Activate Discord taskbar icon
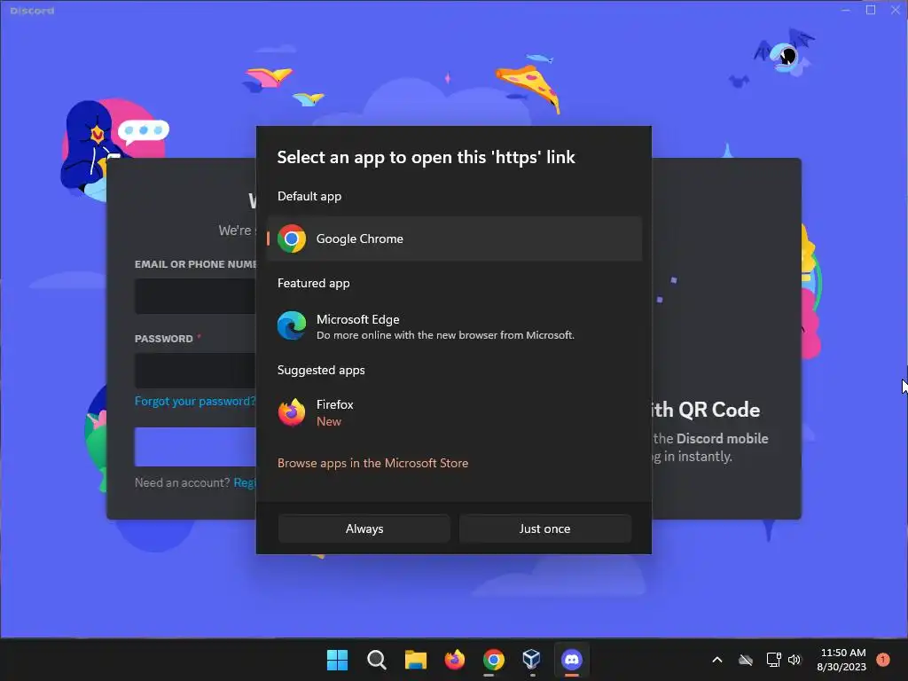This screenshot has width=908, height=681. [x=572, y=660]
